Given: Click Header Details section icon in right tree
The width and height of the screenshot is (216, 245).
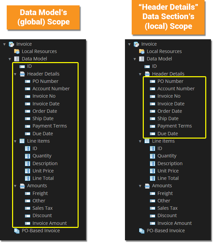Looking at the screenshot, I should [147, 74].
